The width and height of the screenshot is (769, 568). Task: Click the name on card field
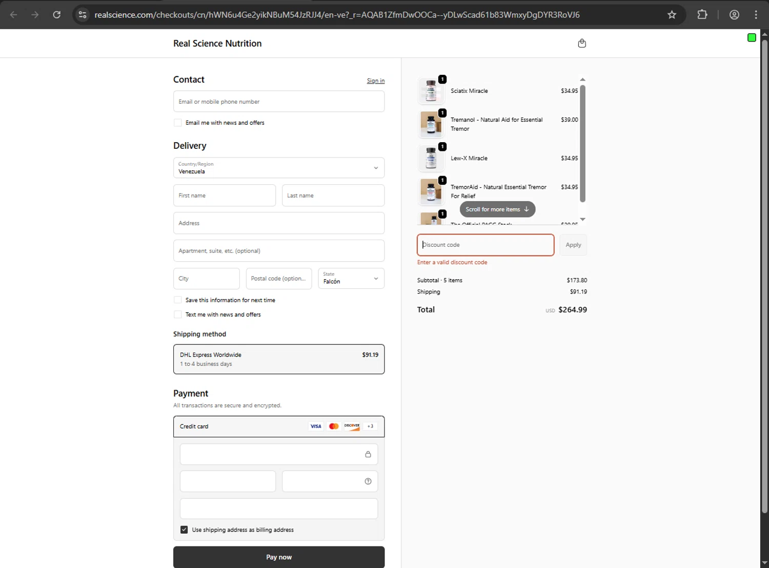click(279, 508)
